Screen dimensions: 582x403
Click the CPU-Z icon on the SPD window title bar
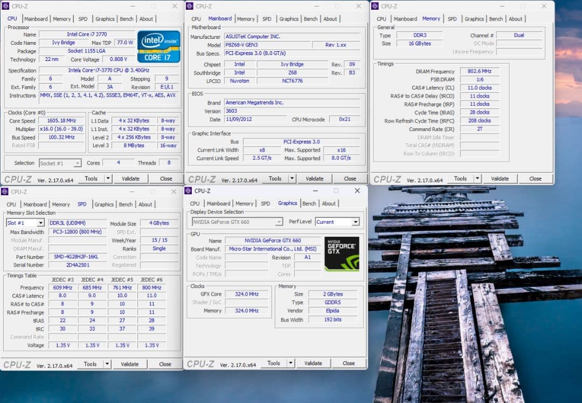pyautogui.click(x=5, y=192)
